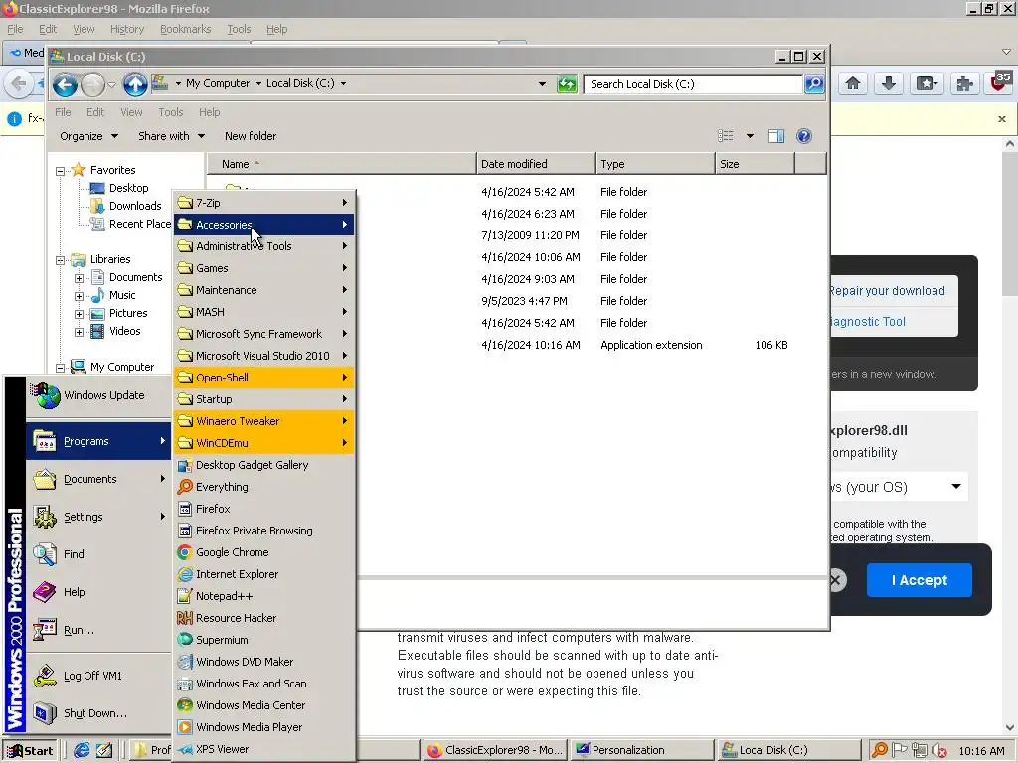1018x763 pixels.
Task: Click the Explorer Back arrow button
Action: (x=65, y=84)
